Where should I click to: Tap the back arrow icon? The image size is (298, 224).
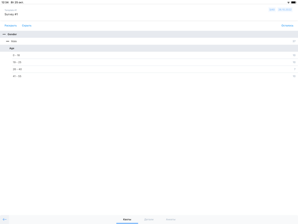4,220
